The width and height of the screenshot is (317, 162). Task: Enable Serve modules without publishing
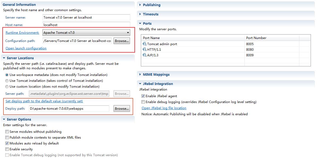point(7,132)
